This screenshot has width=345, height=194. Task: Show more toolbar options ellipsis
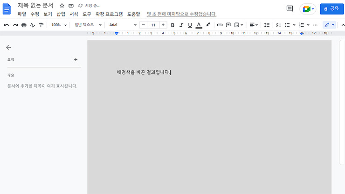click(x=315, y=25)
